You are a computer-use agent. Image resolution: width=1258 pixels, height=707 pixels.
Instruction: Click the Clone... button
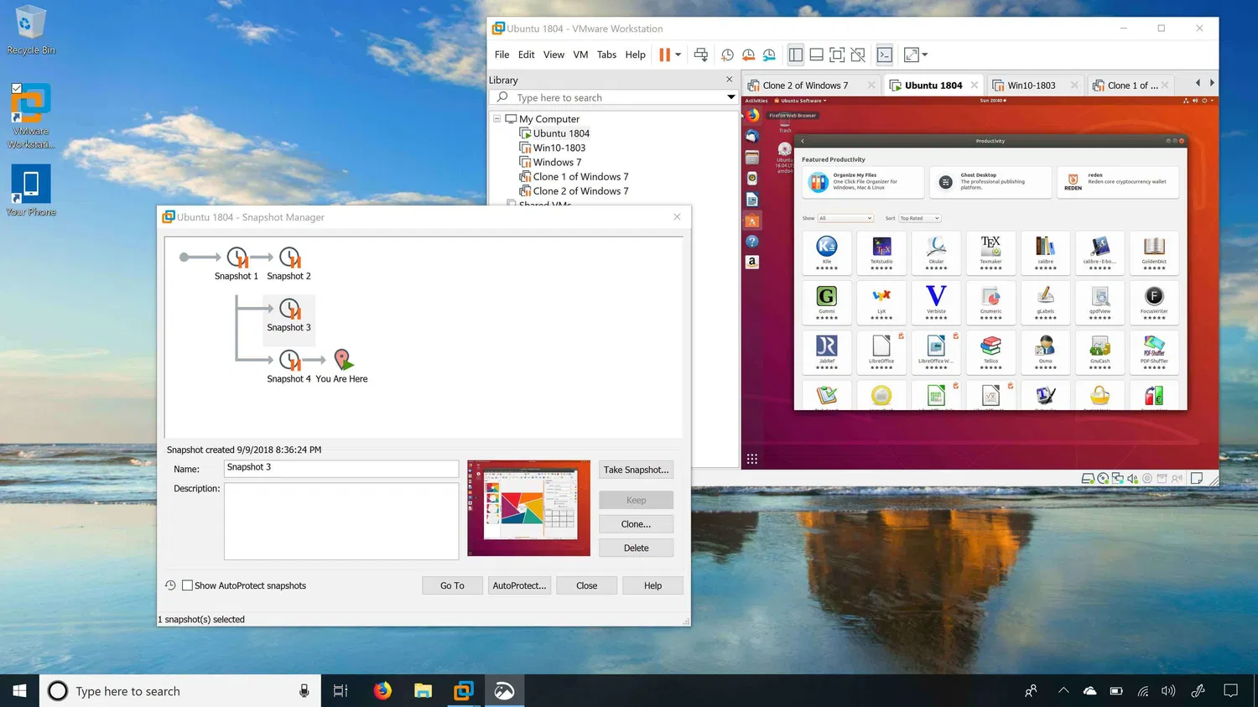637,524
